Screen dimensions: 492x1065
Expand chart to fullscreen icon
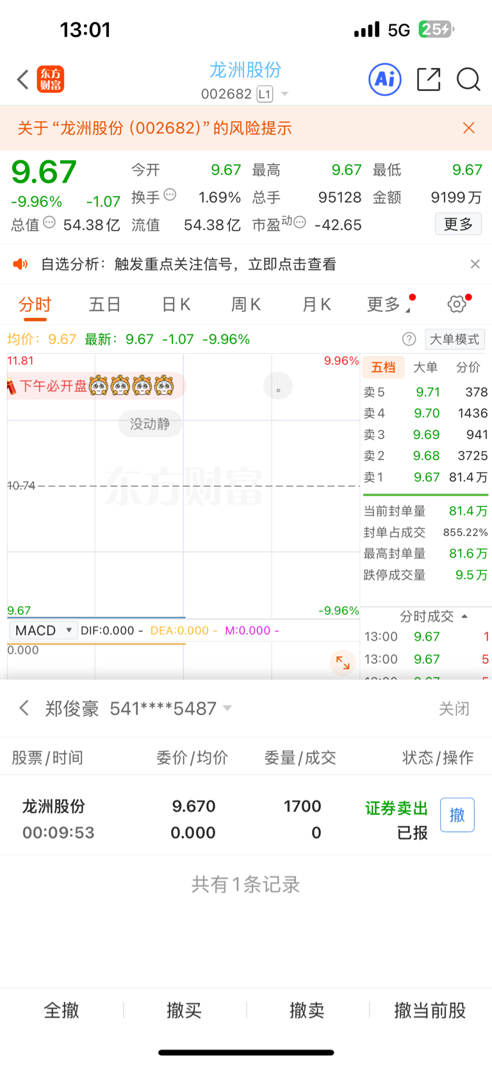tap(343, 663)
